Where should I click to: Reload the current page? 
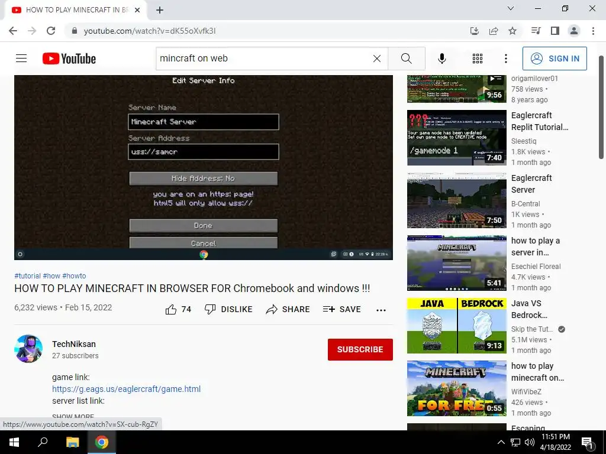tap(51, 31)
